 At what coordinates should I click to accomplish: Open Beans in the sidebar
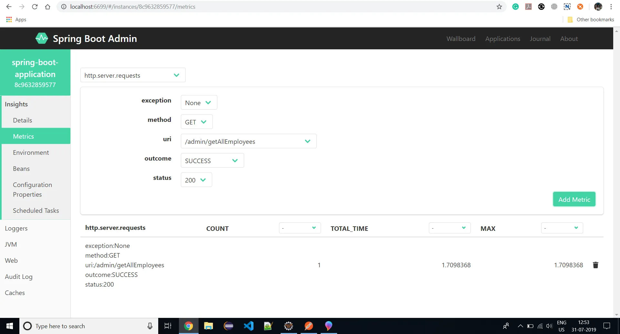coord(36,169)
